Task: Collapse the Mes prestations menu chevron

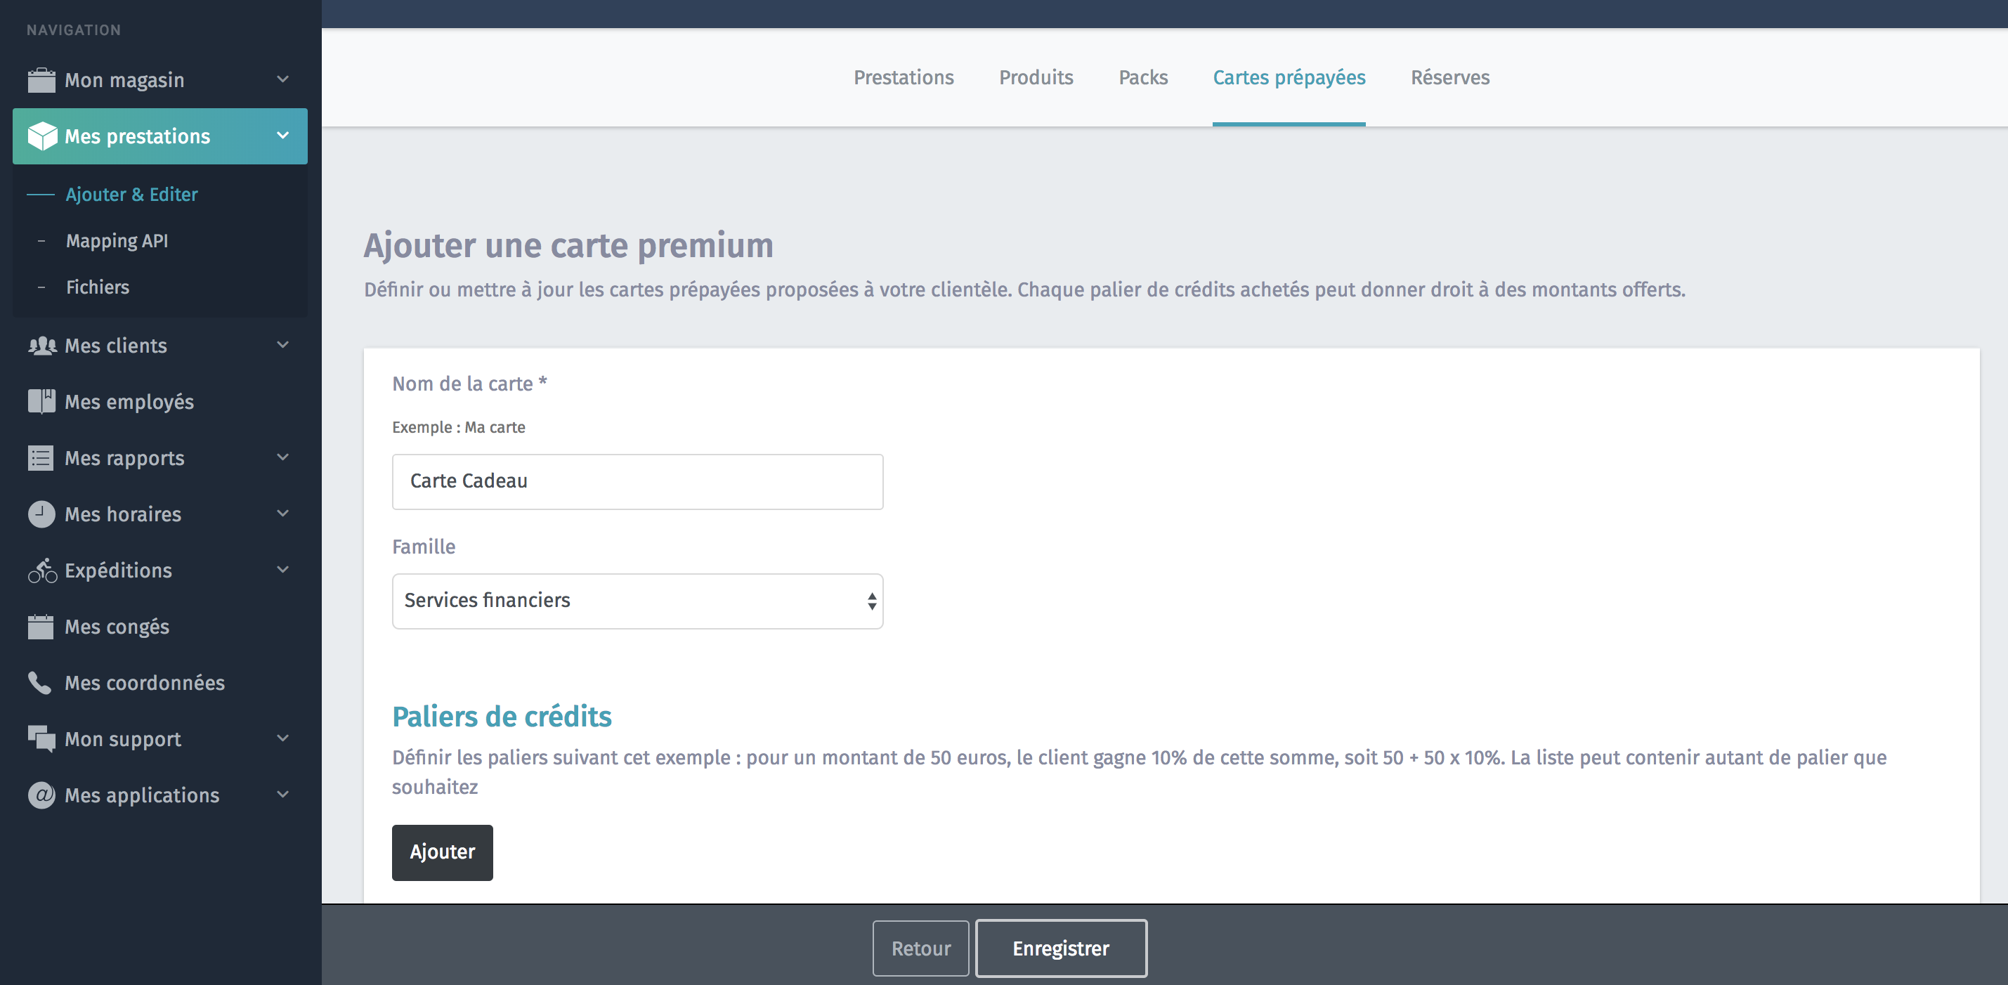Action: pyautogui.click(x=283, y=136)
